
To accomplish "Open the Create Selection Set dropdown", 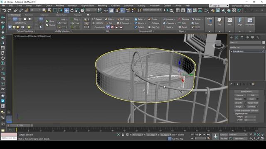I will pyautogui.click(x=152, y=10).
